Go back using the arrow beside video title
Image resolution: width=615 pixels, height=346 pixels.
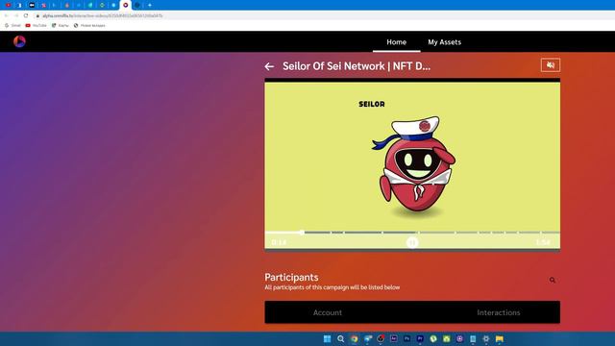coord(269,66)
